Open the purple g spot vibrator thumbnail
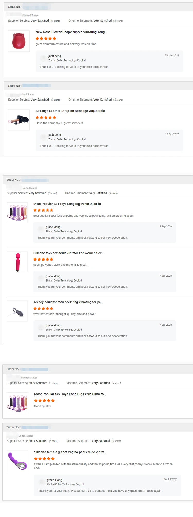 [17, 461]
